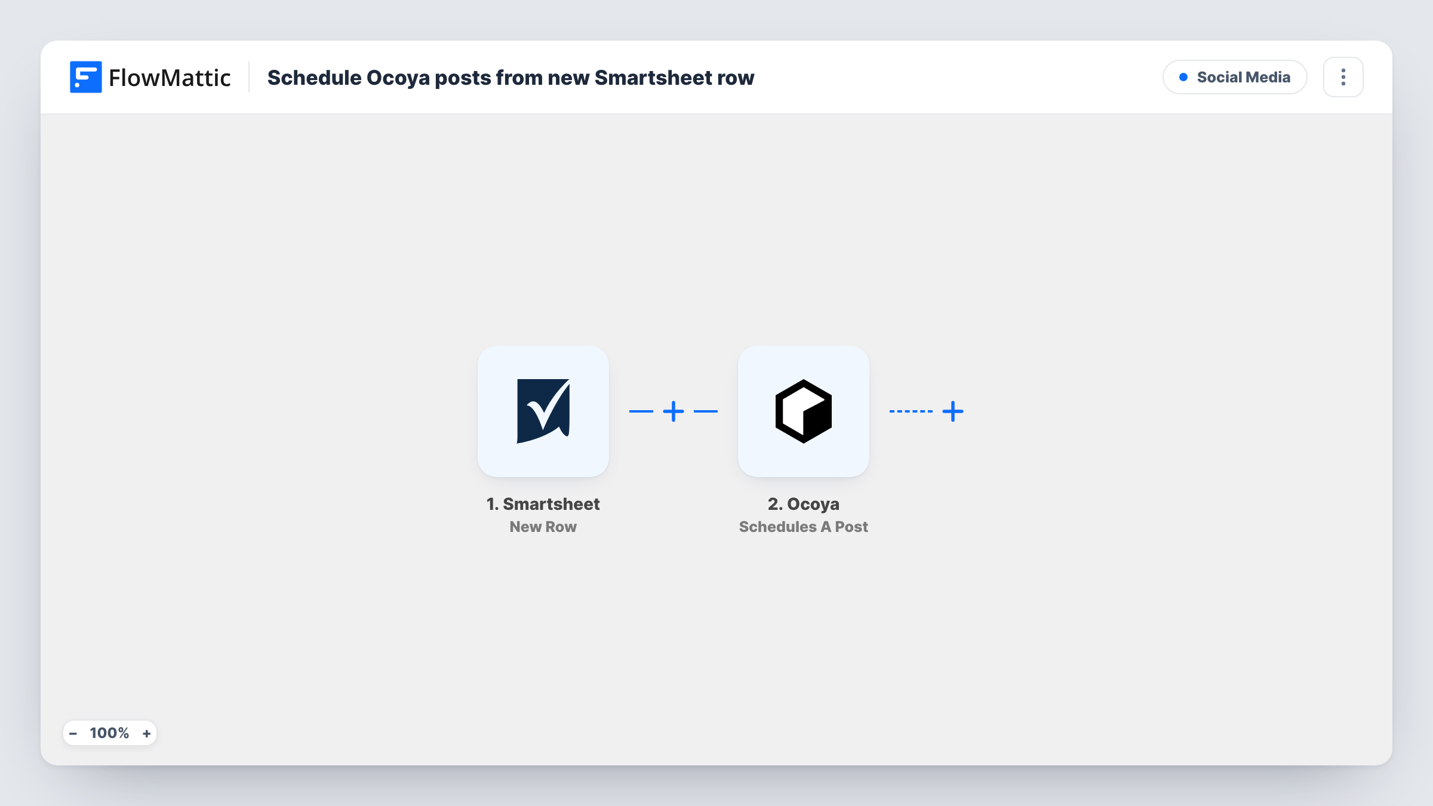Click the FlowMattic logo
The width and height of the screenshot is (1433, 806).
pyautogui.click(x=150, y=77)
